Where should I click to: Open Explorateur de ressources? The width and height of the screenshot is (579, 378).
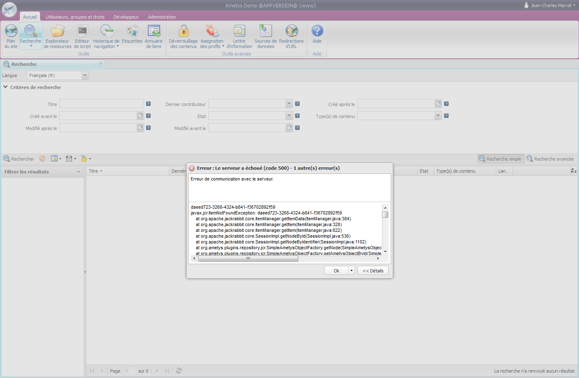pyautogui.click(x=58, y=36)
